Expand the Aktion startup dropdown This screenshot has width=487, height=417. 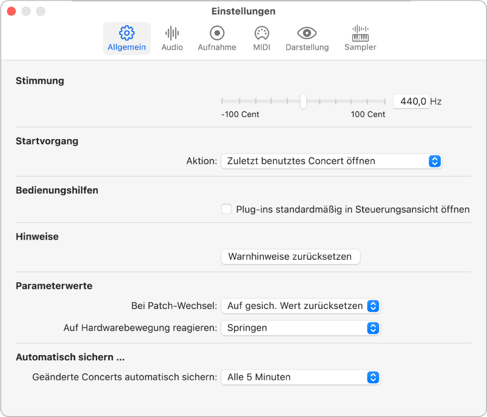point(331,161)
